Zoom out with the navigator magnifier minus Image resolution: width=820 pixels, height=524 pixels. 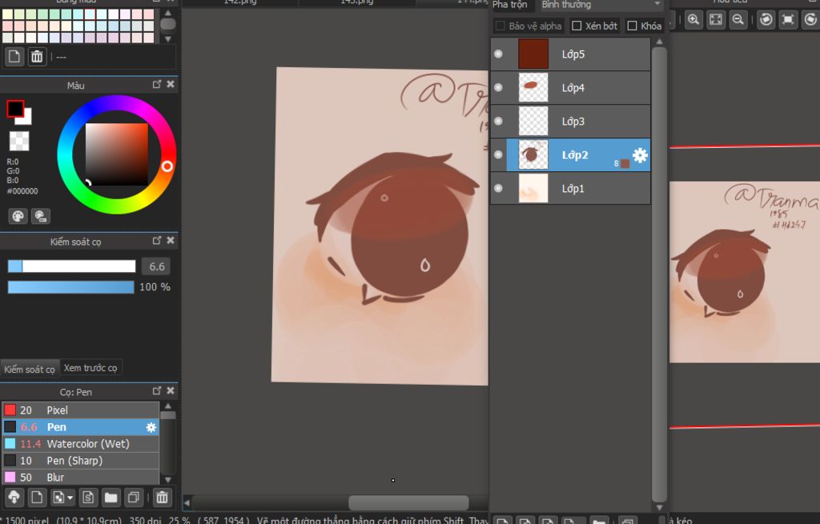click(738, 20)
